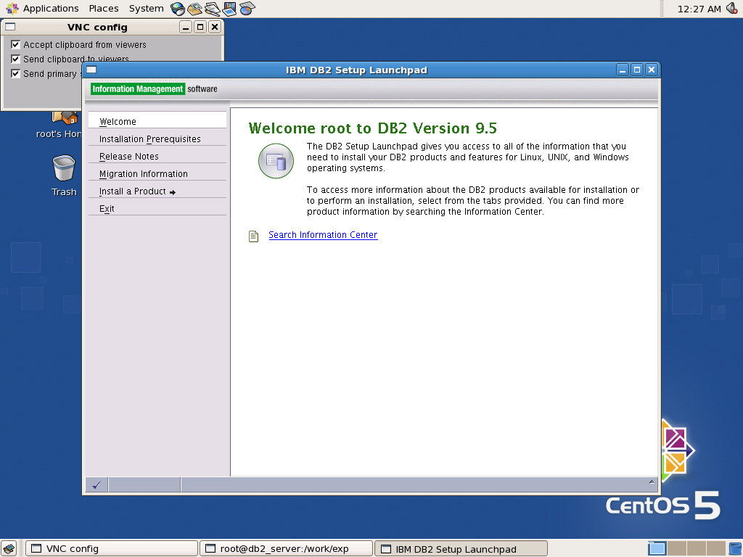The width and height of the screenshot is (743, 557).
Task: Click the document icon beside Search Information Center
Action: coord(253,236)
